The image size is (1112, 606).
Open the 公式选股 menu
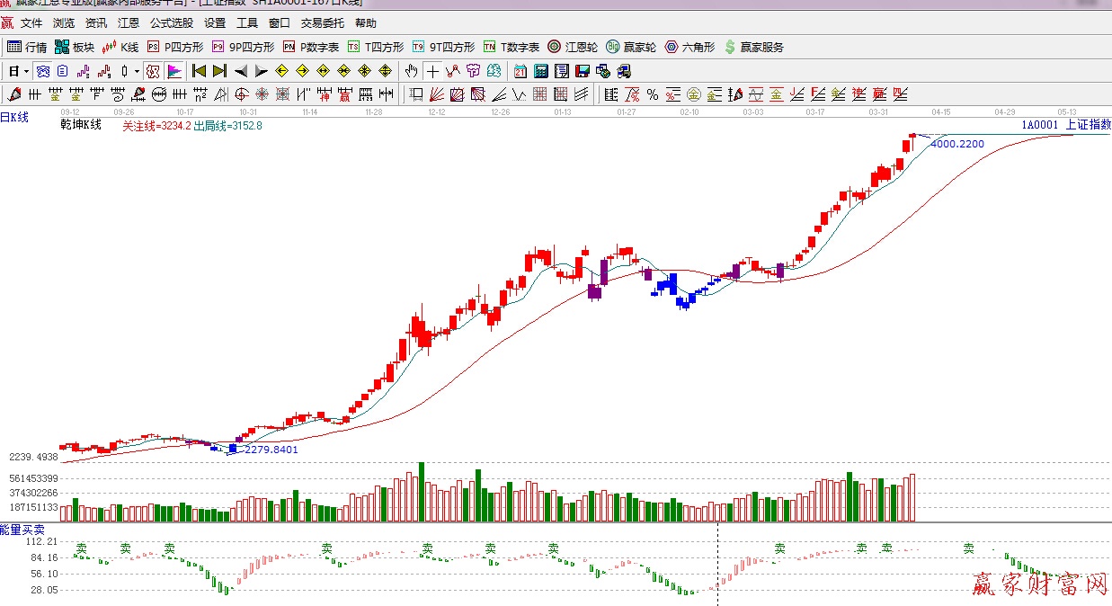coord(171,23)
